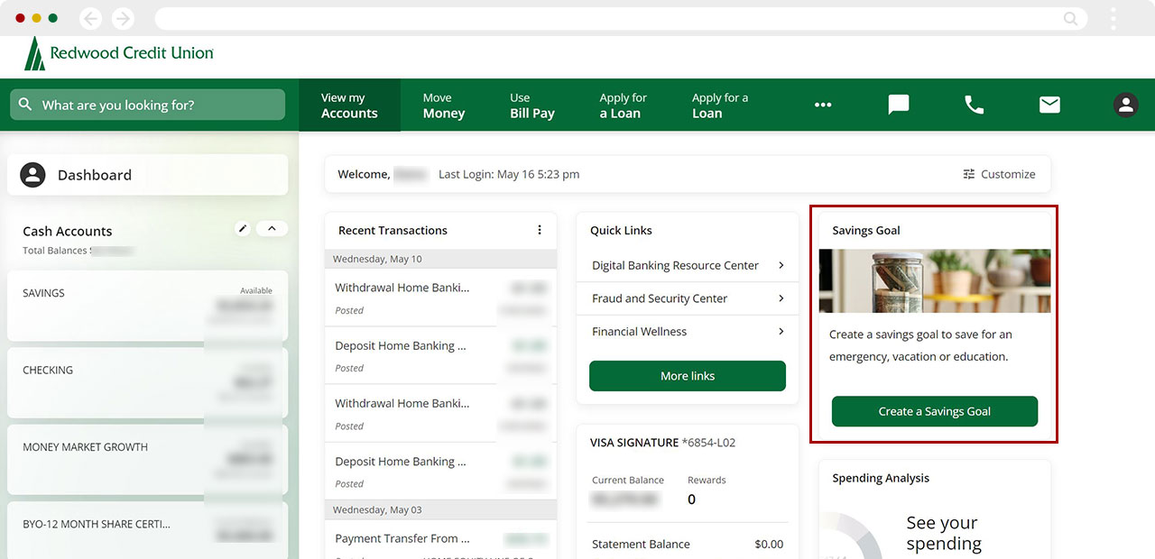This screenshot has width=1155, height=559.
Task: Click the Redwood Credit Union logo
Action: click(119, 53)
